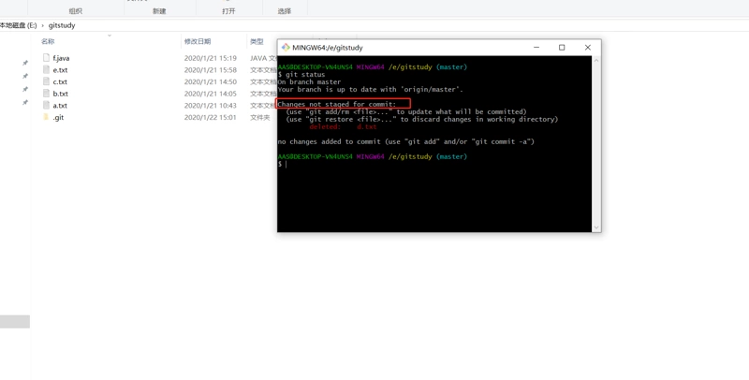Open the 打开 ribbon group
This screenshot has height=380, width=749.
(x=228, y=11)
